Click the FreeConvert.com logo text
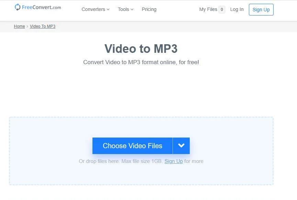Viewport: 297px width, 200px height. coord(41,7)
